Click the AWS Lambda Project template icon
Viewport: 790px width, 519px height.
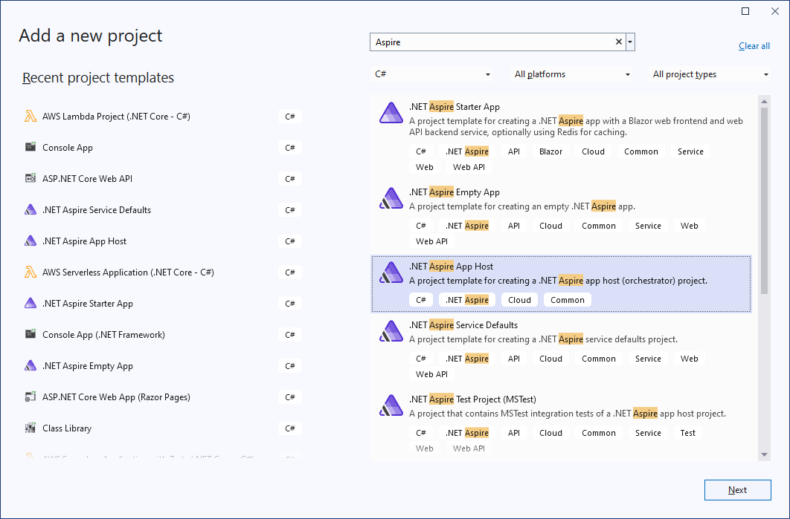coord(30,117)
